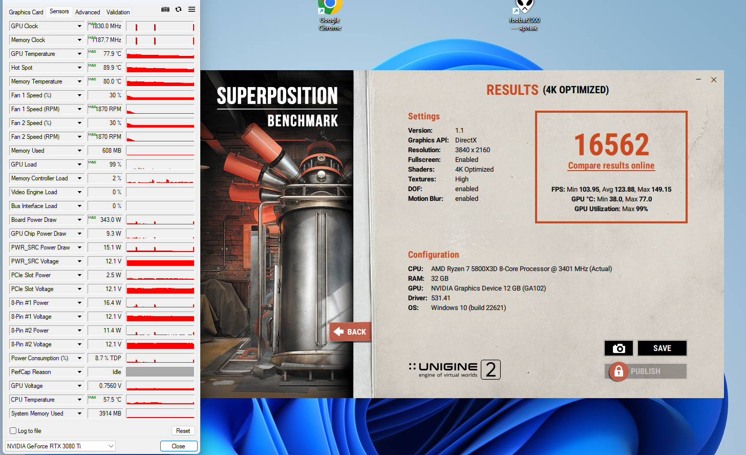Switch to the Advanced tab
This screenshot has height=455, width=746.
88,12
